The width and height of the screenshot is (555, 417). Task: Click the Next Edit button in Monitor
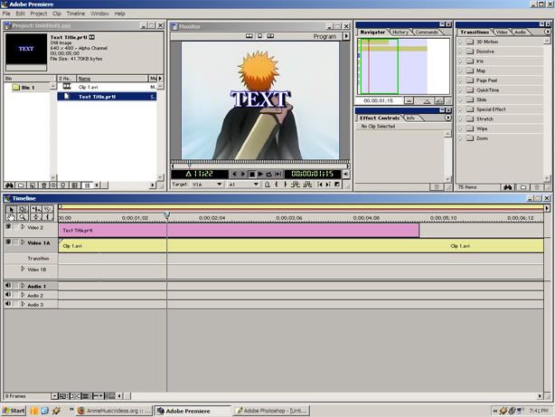tap(328, 185)
